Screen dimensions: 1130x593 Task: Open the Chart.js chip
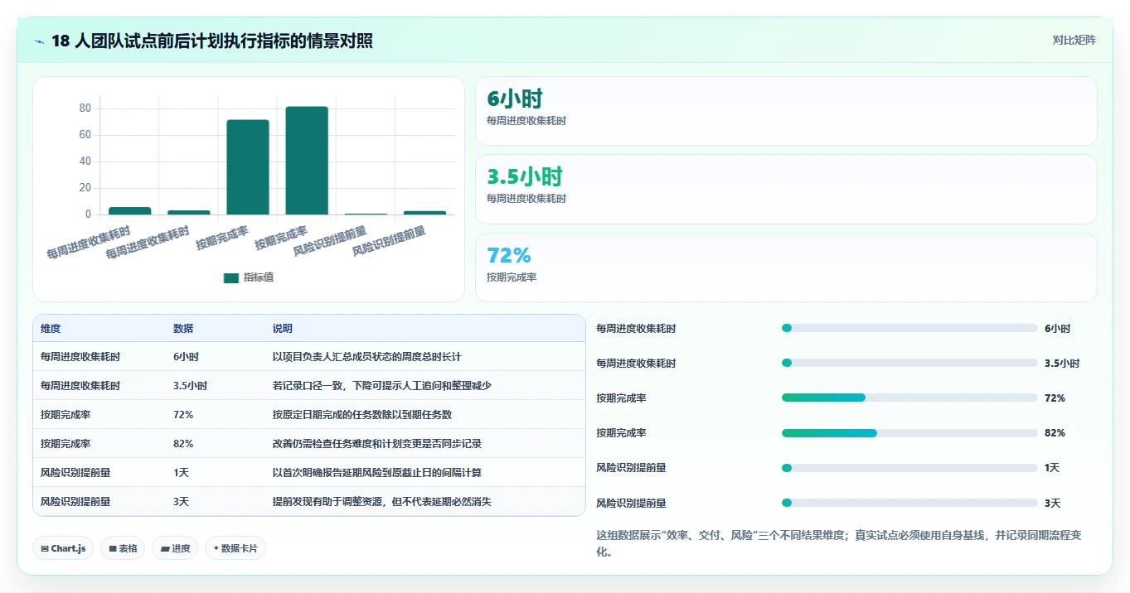(63, 548)
